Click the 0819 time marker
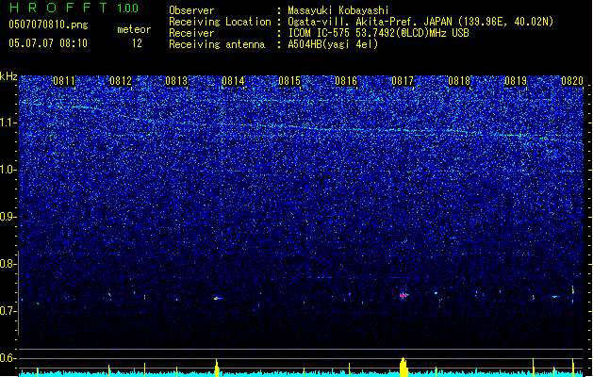The image size is (593, 377). [x=516, y=81]
